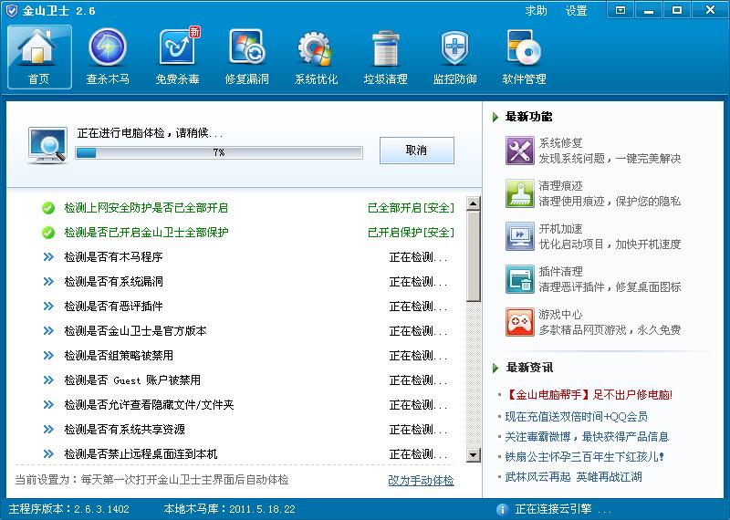Open 关注毒霸微博 news link
The image size is (730, 520).
click(x=587, y=437)
